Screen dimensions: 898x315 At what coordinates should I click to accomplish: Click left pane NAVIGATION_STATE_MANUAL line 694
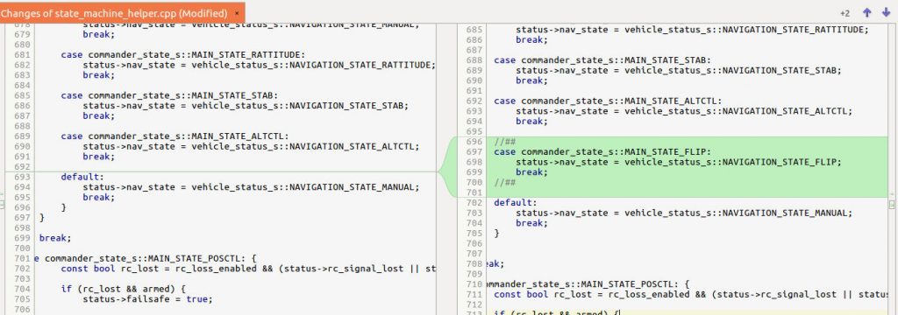coord(251,187)
